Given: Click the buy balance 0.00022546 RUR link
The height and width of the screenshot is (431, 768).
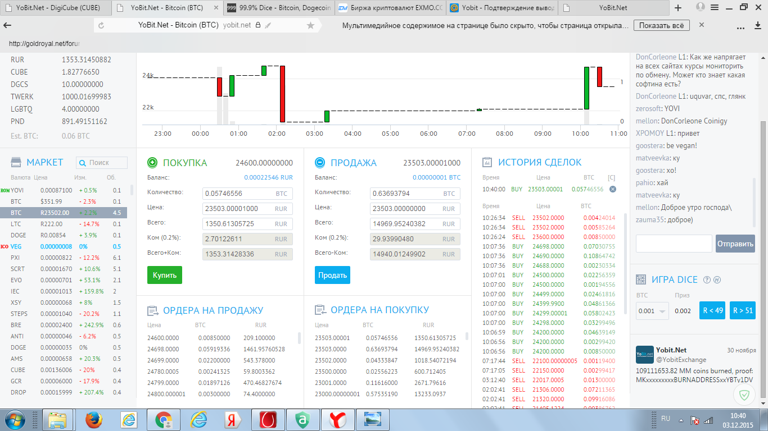Looking at the screenshot, I should pyautogui.click(x=268, y=177).
